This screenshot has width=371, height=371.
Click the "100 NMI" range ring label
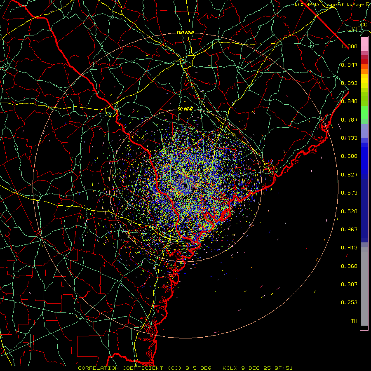185,33
